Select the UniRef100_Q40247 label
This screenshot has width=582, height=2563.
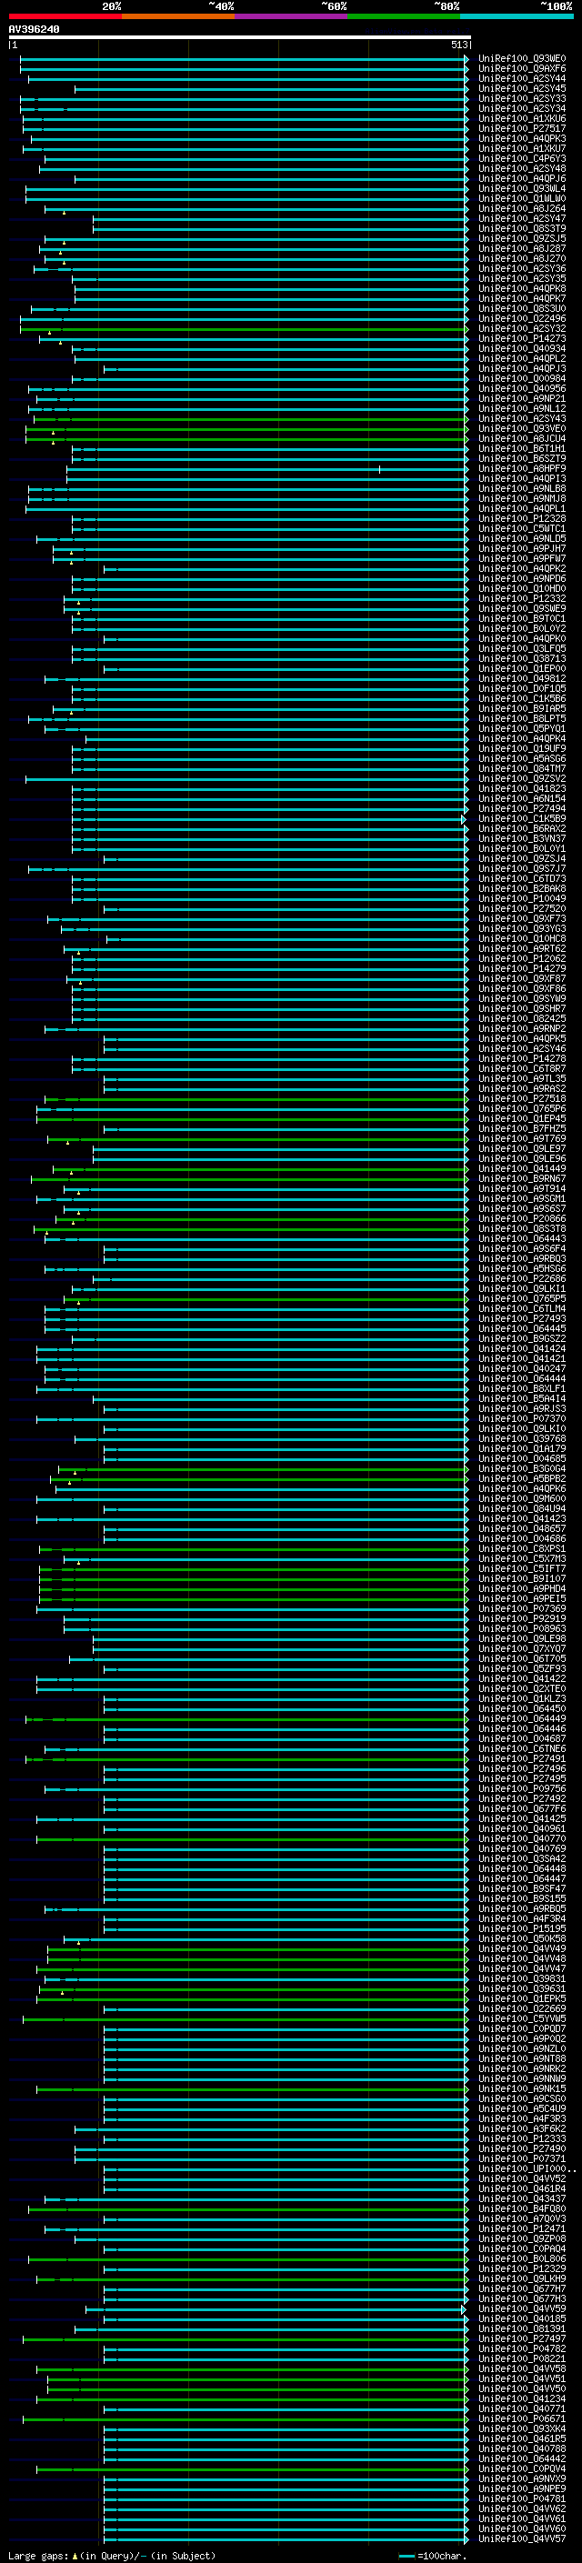[522, 1369]
